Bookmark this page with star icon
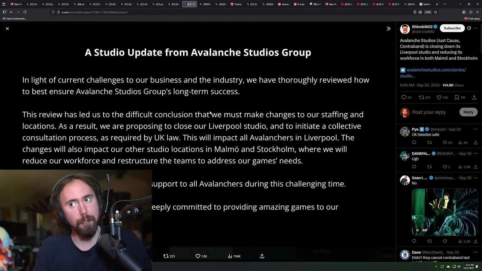 coord(435,12)
